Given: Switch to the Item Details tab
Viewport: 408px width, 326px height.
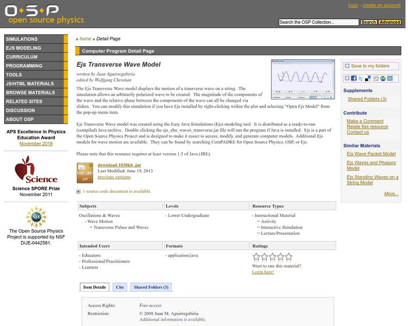Looking at the screenshot, I should coord(95,287).
